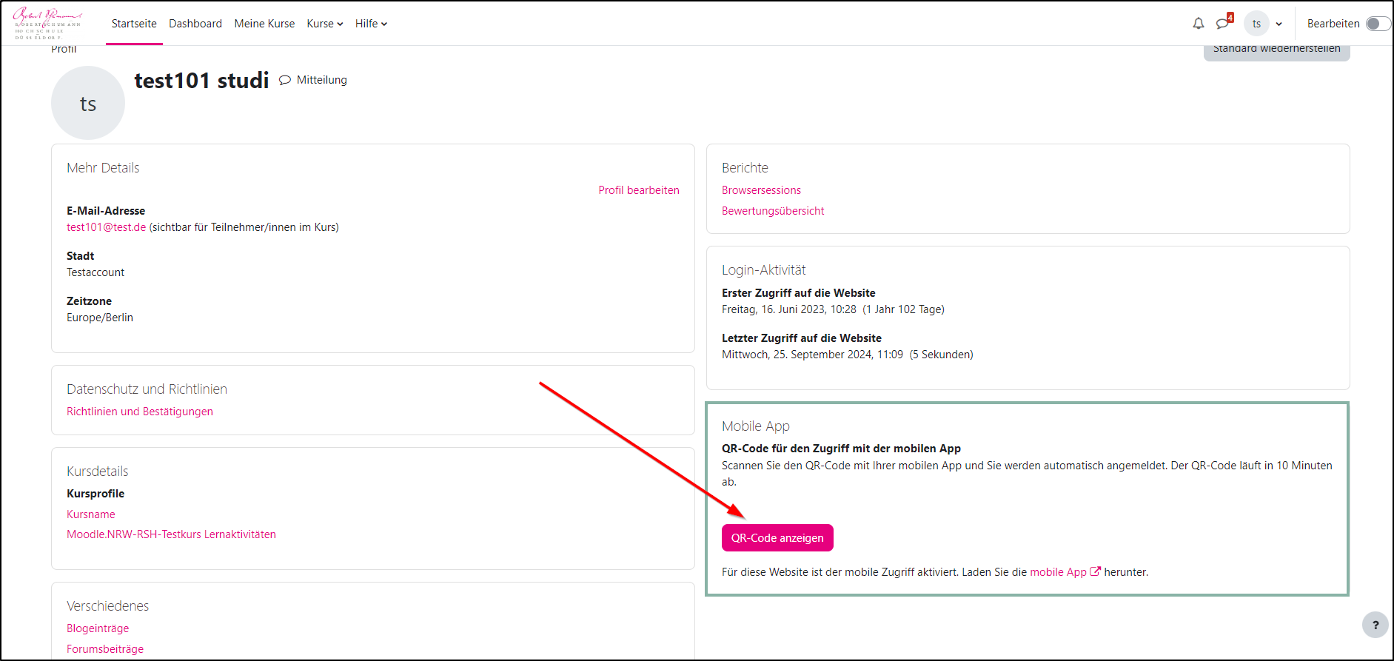Open the help question mark button
1394x661 pixels.
(x=1375, y=625)
